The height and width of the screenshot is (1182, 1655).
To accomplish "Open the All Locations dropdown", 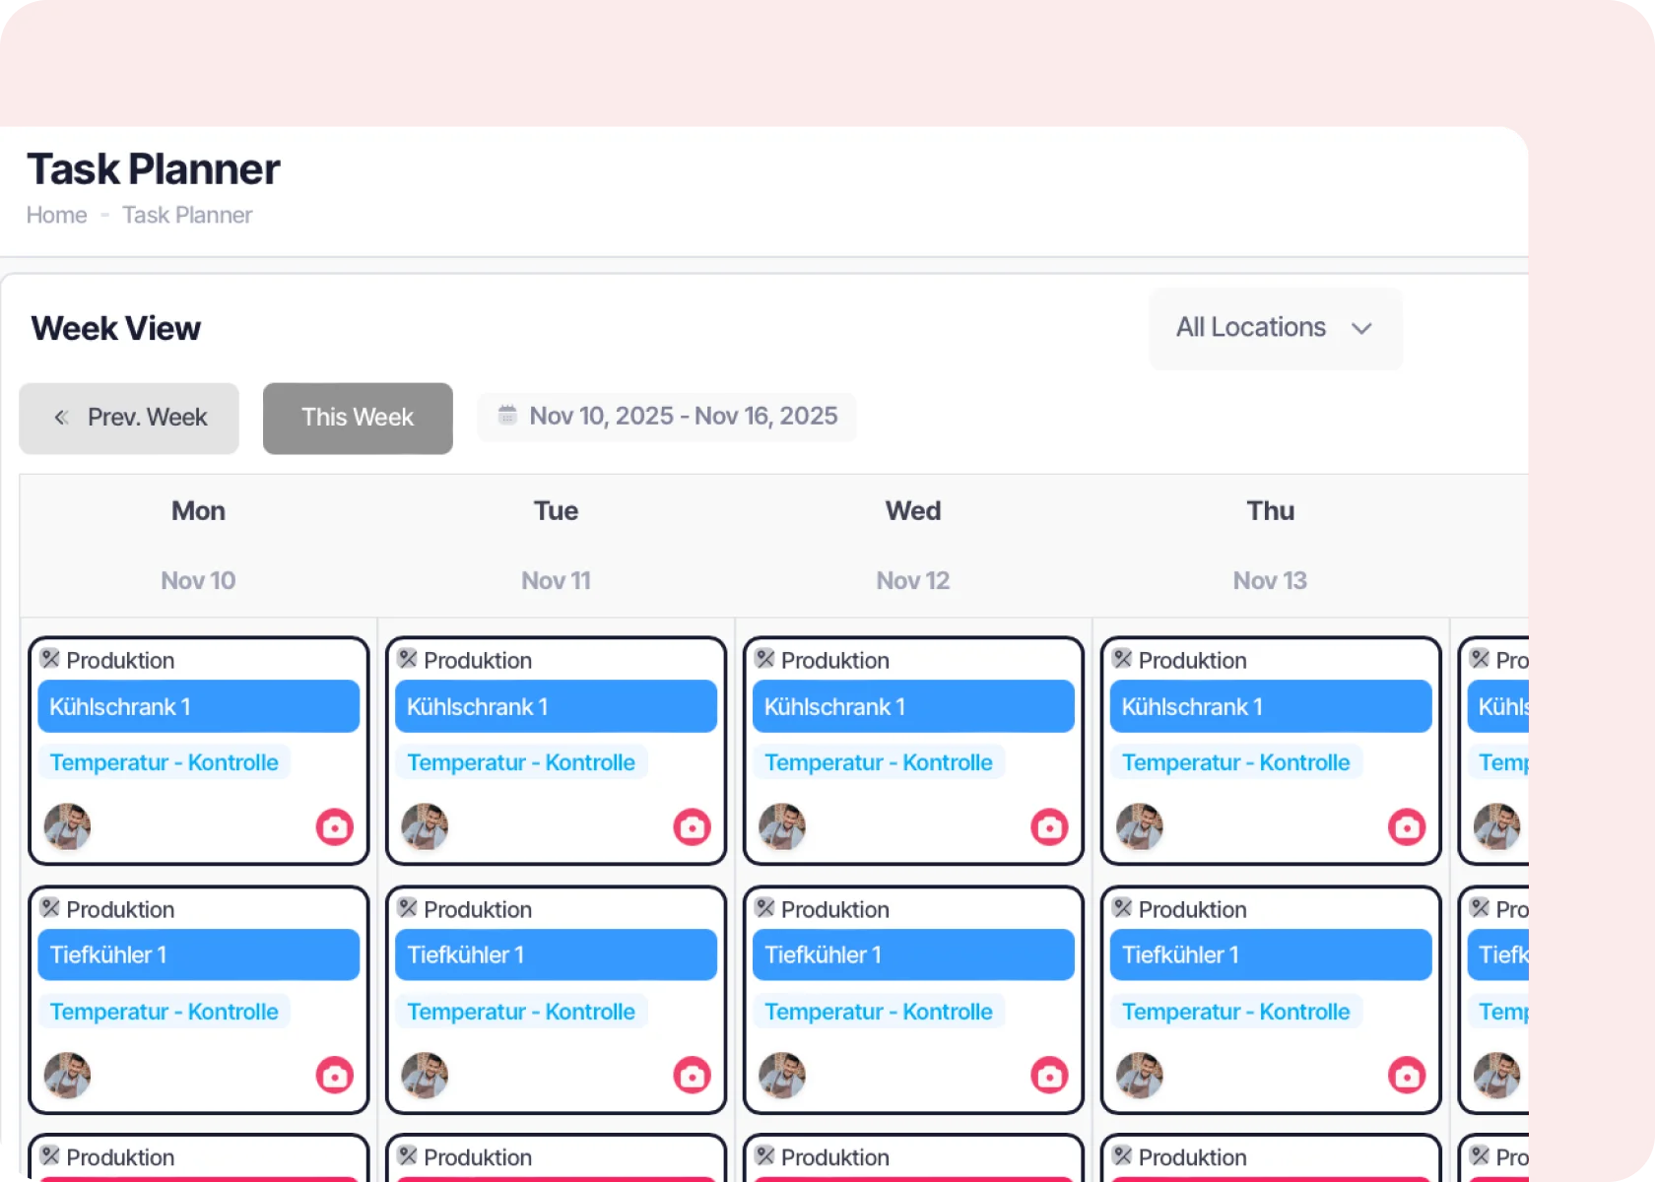I will tap(1276, 328).
